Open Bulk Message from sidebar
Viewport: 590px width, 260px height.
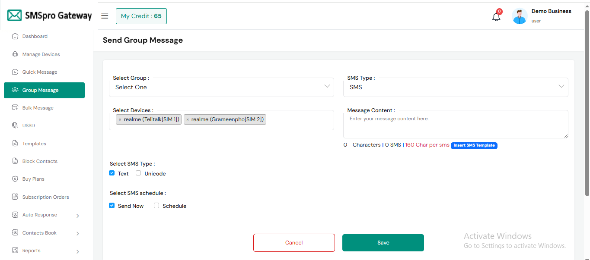pos(38,108)
